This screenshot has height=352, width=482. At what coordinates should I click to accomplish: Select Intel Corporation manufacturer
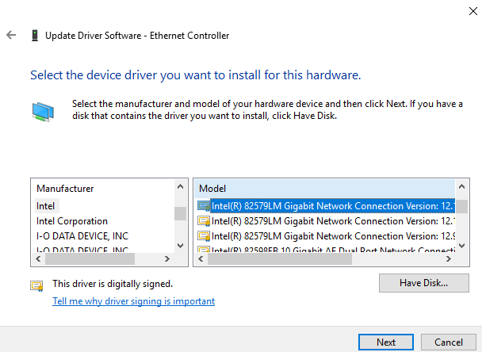tap(72, 221)
